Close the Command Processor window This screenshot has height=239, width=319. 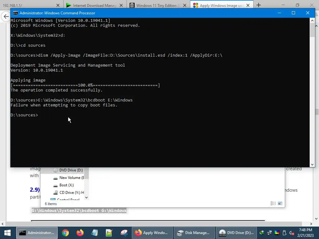[x=307, y=13]
